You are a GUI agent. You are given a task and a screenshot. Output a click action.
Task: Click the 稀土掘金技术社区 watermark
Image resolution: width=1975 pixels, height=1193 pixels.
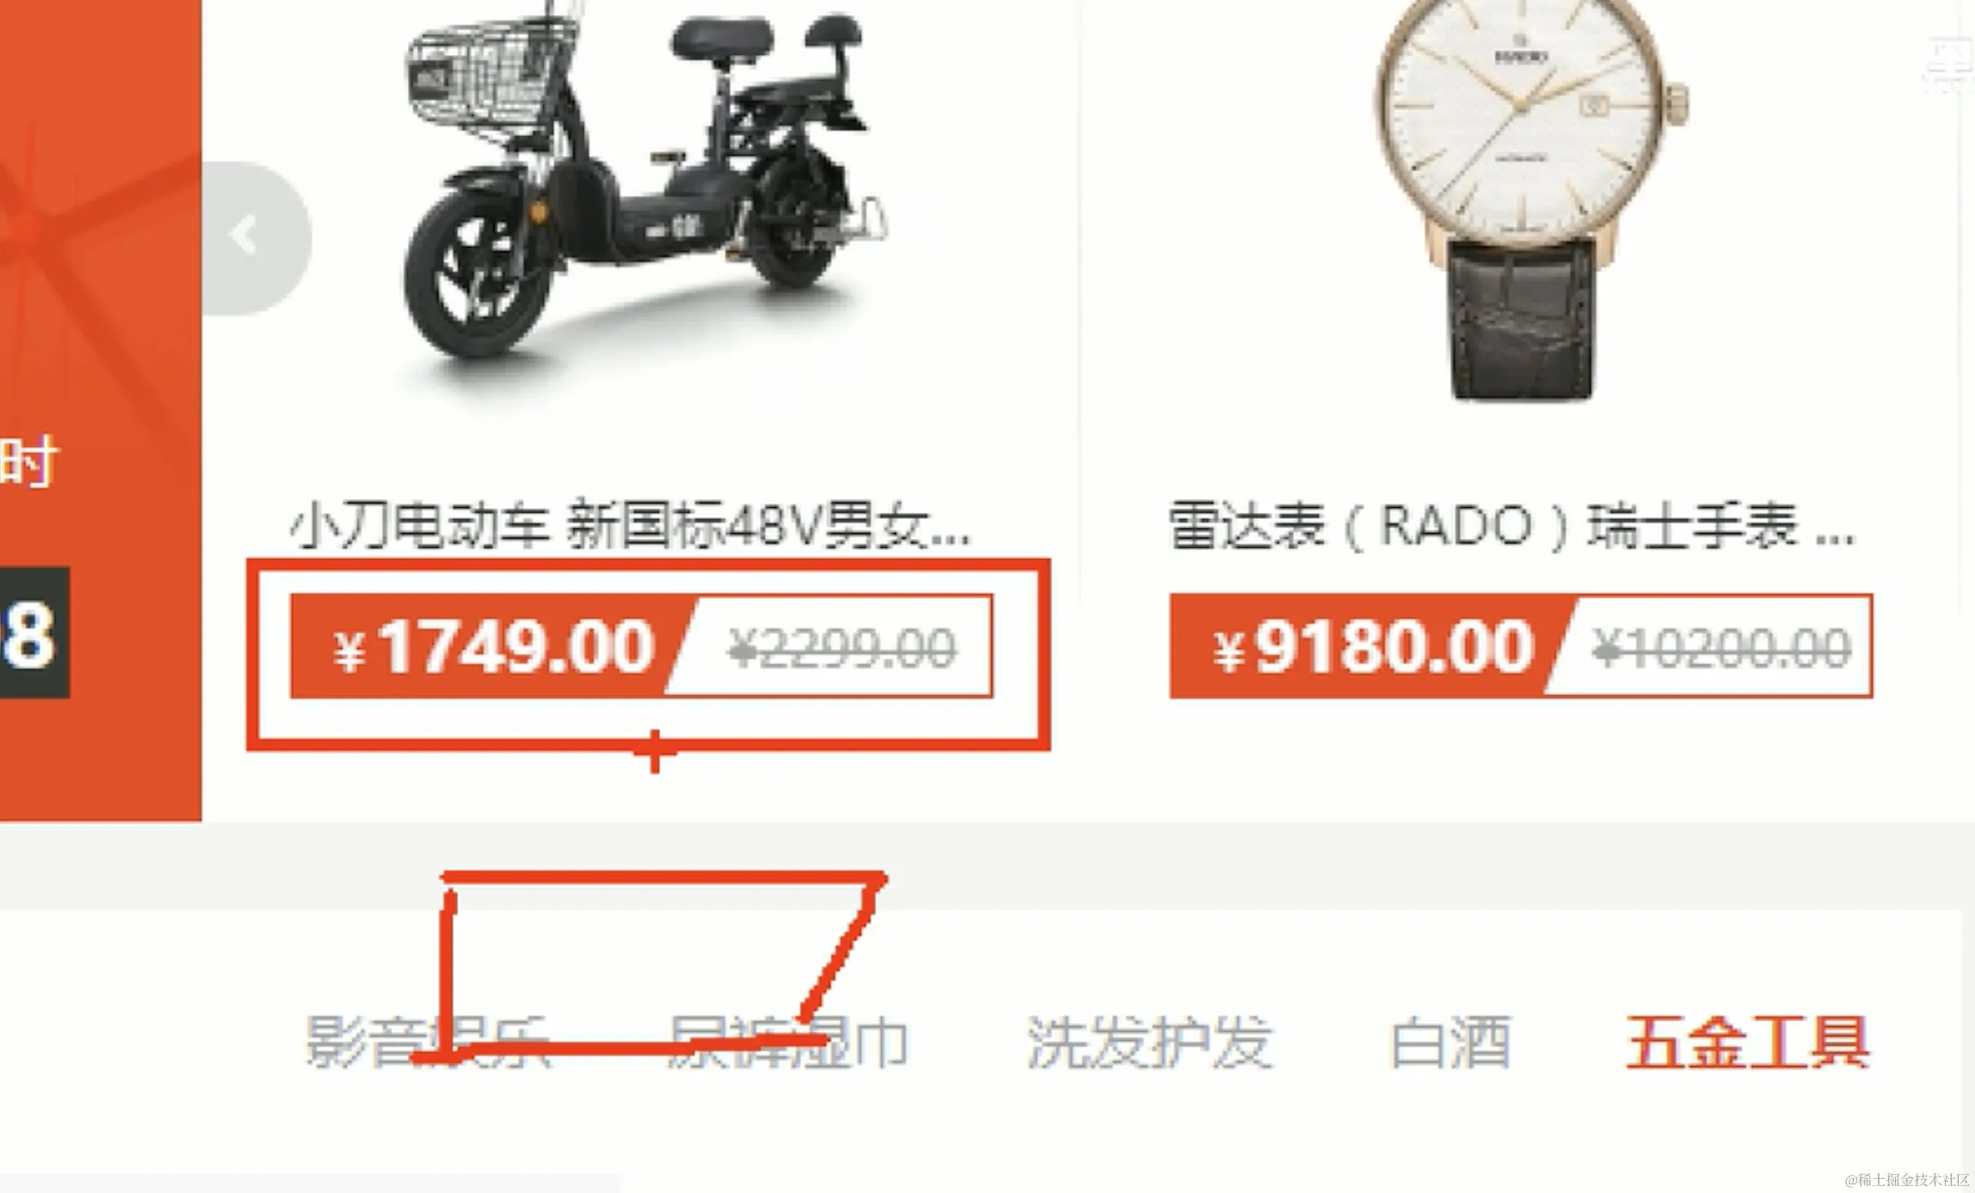pos(1907,1180)
